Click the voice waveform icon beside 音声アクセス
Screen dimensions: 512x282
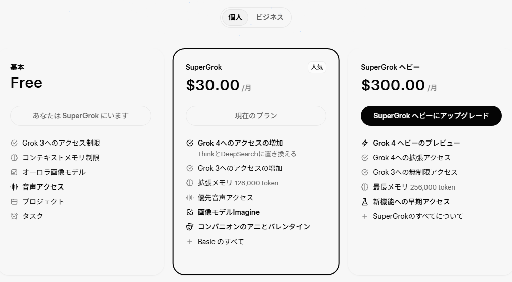14,187
